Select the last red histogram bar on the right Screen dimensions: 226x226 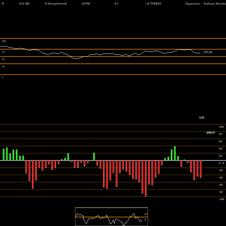(201, 169)
